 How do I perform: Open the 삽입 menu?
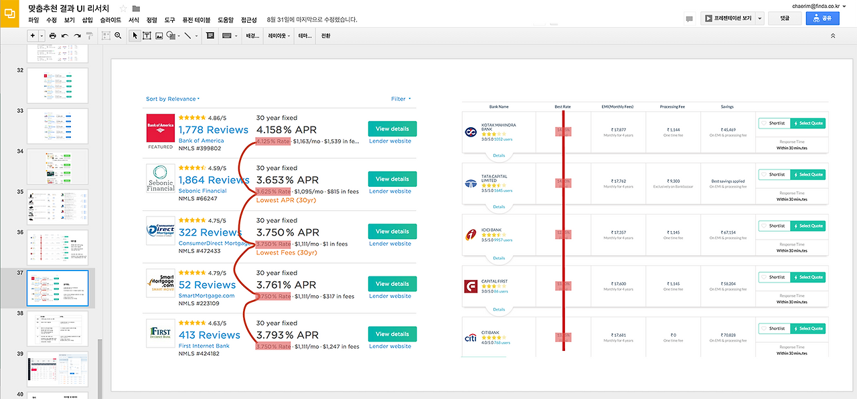coord(88,20)
